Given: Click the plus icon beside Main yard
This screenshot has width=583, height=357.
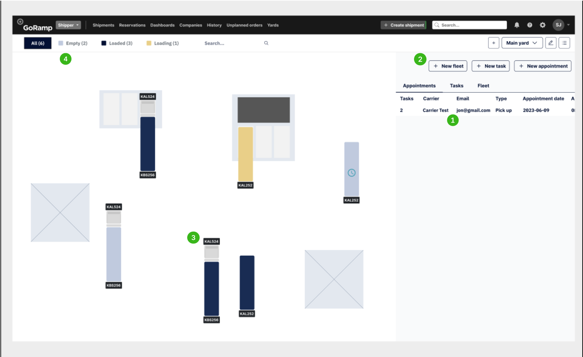Looking at the screenshot, I should [x=494, y=43].
